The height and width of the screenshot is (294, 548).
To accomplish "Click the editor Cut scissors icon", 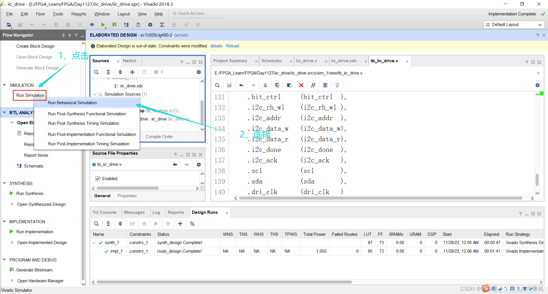I will point(265,85).
